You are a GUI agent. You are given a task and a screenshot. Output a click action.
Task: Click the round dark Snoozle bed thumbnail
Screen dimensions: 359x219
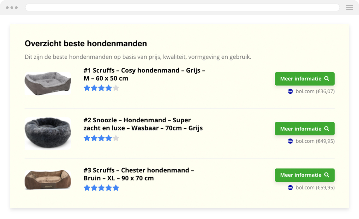[x=48, y=133]
